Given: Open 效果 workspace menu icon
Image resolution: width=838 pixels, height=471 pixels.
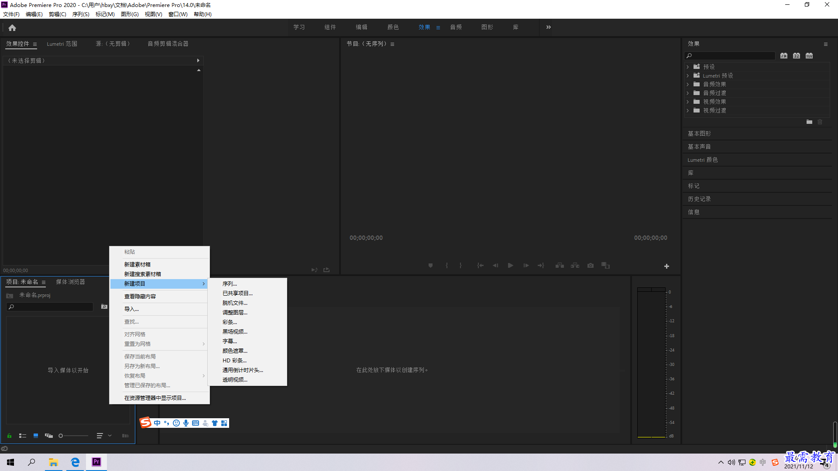Looking at the screenshot, I should pos(438,27).
